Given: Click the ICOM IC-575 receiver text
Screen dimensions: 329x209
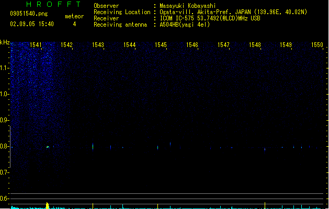Looking at the screenshot, I should click(x=210, y=18).
